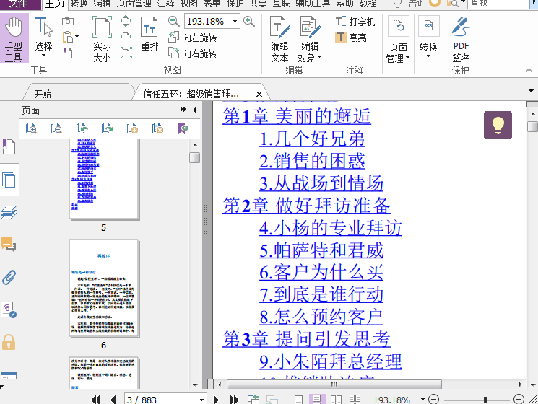The width and height of the screenshot is (538, 404).
Task: Toggle the Pages thumbnails sidebar panel
Action: (9, 180)
